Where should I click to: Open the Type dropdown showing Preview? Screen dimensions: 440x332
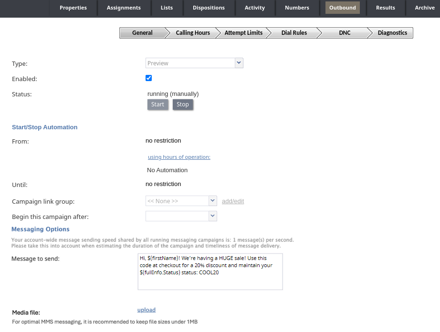click(x=194, y=63)
